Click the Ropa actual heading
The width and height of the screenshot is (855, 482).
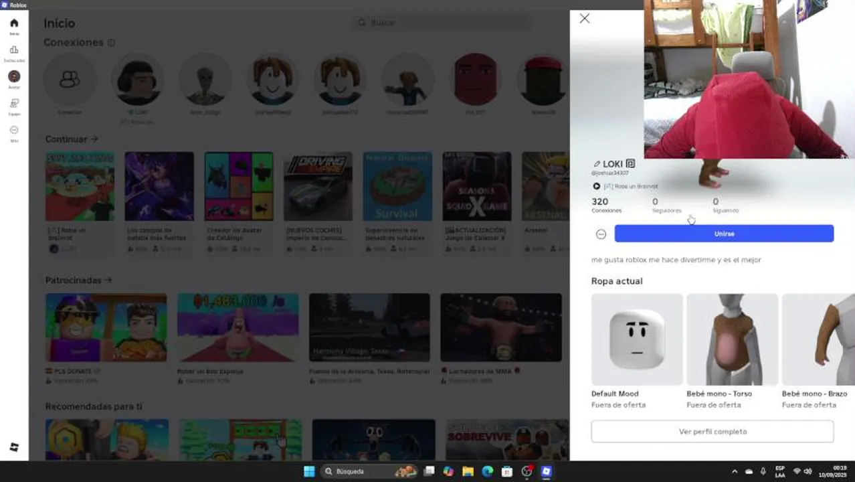(617, 281)
